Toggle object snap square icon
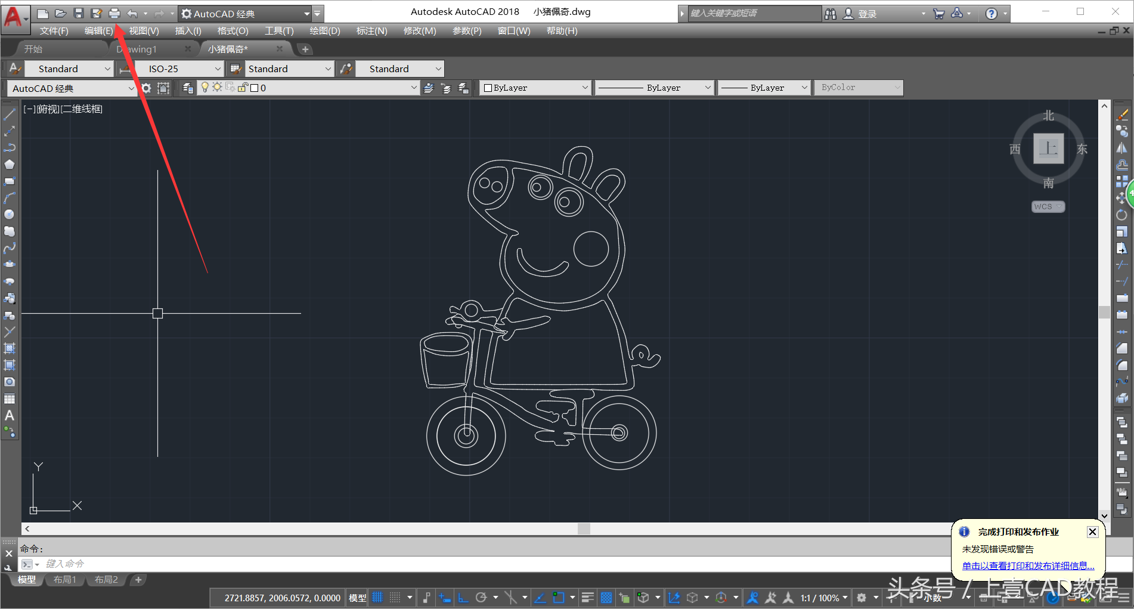 click(559, 597)
